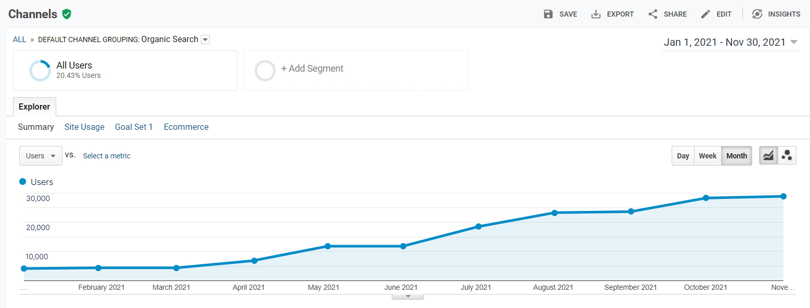Viewport: 810px width, 308px height.
Task: Switch to motion chart icon
Action: click(787, 155)
